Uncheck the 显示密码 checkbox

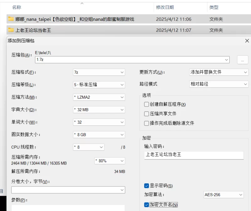[147, 186]
